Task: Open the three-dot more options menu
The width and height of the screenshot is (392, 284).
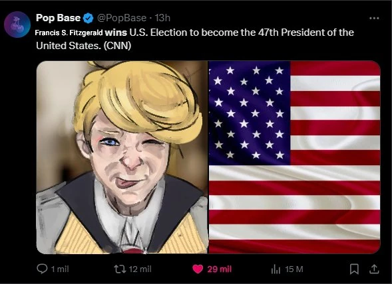Action: pyautogui.click(x=374, y=18)
